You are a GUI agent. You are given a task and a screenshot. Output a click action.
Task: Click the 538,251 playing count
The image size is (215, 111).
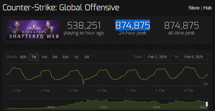(x=84, y=25)
